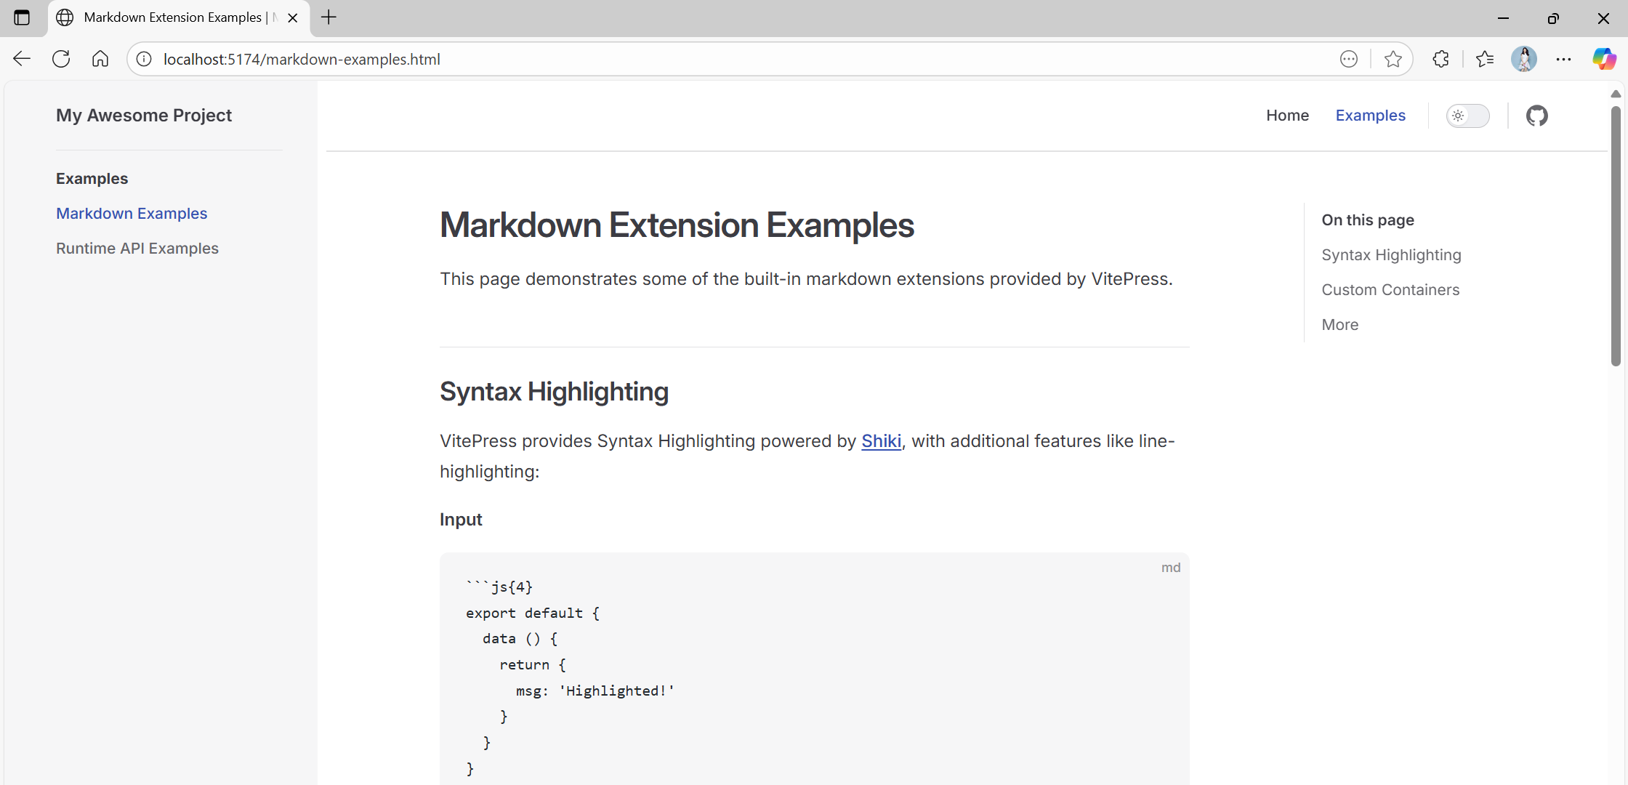Open a new browser tab
This screenshot has width=1628, height=785.
[329, 17]
